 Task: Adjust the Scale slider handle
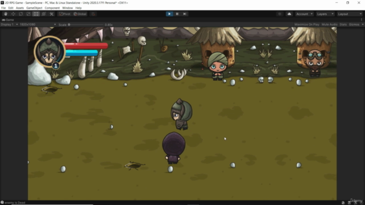(x=69, y=24)
